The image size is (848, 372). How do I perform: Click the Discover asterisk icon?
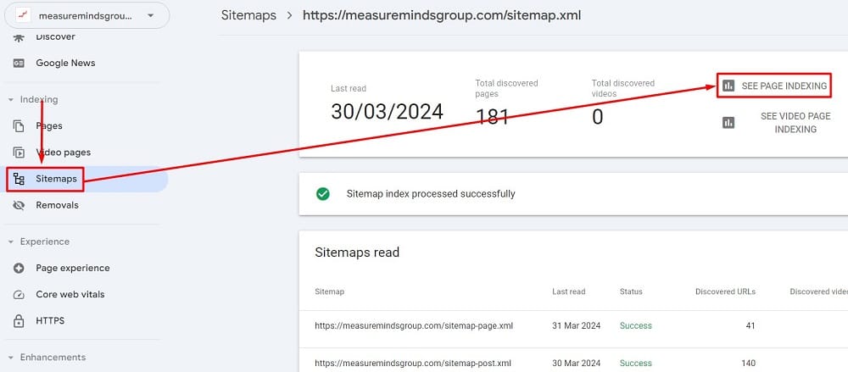click(19, 36)
